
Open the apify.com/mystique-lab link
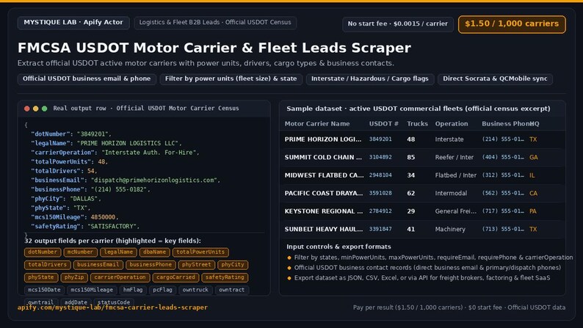pyautogui.click(x=112, y=307)
